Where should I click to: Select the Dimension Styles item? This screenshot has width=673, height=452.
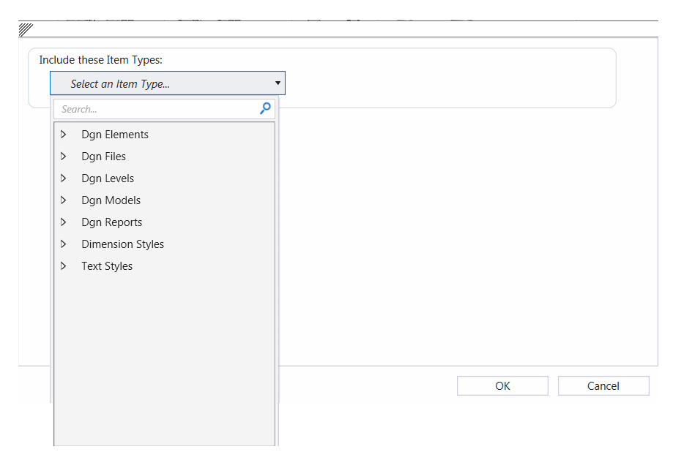pyautogui.click(x=123, y=244)
